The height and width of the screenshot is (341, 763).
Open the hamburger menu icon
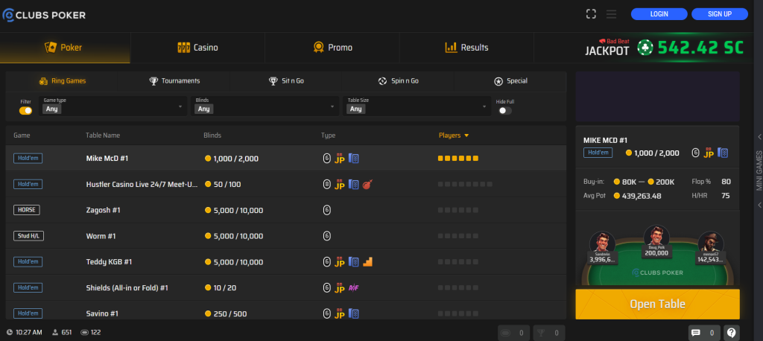[x=611, y=14]
